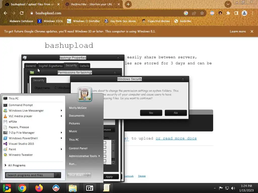Click the permissions list scroll-up arrow

click(x=113, y=142)
